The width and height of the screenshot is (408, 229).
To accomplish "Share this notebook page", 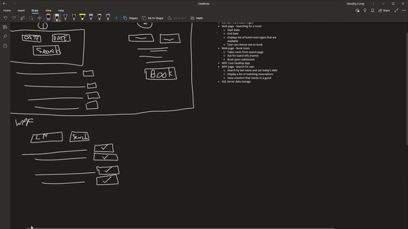I will 384,11.
